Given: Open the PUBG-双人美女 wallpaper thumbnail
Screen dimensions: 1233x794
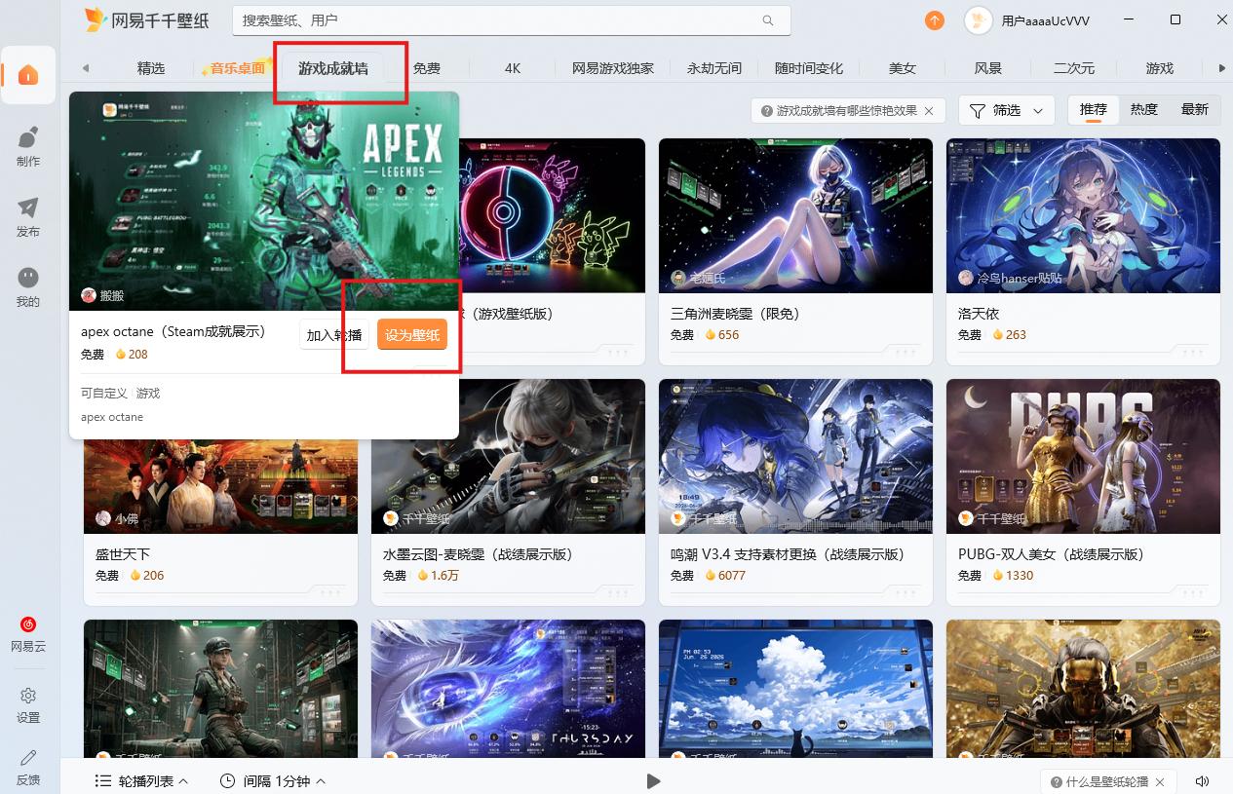Looking at the screenshot, I should pos(1083,456).
